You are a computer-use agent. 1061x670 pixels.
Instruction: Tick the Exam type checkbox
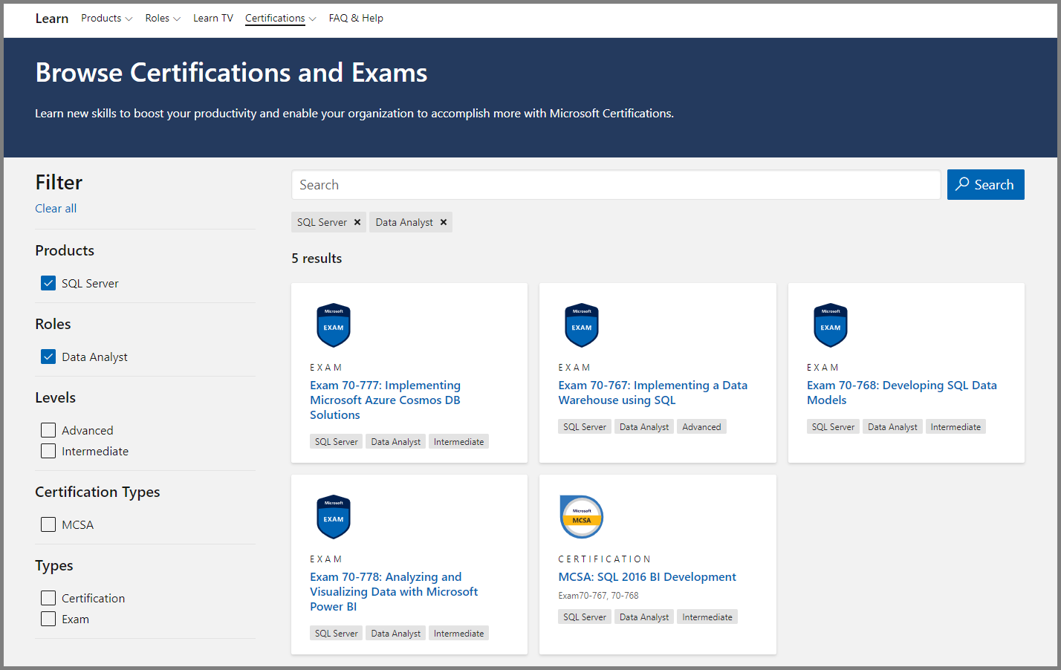point(48,619)
